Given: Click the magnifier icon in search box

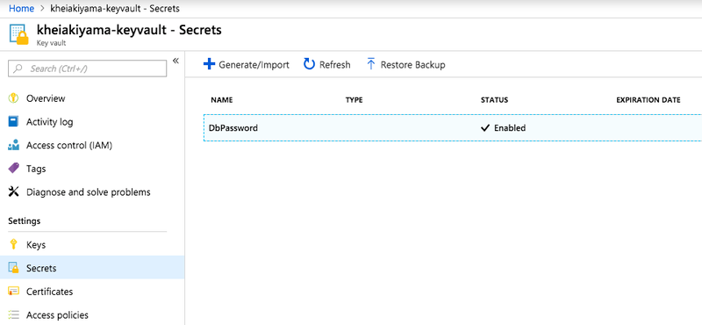Looking at the screenshot, I should (18, 69).
